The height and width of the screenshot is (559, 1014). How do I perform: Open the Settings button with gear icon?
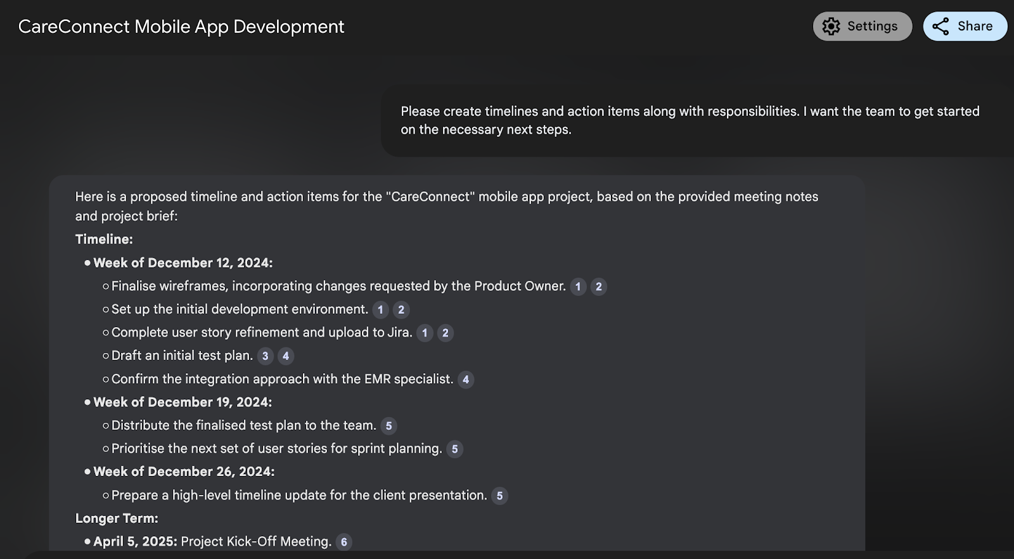click(862, 27)
